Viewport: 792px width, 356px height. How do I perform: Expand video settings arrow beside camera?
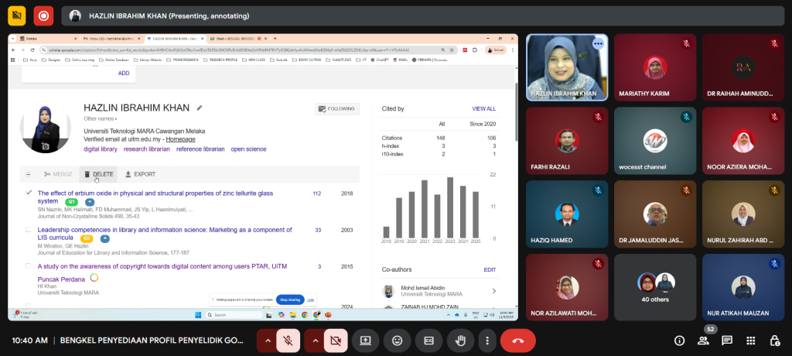313,340
